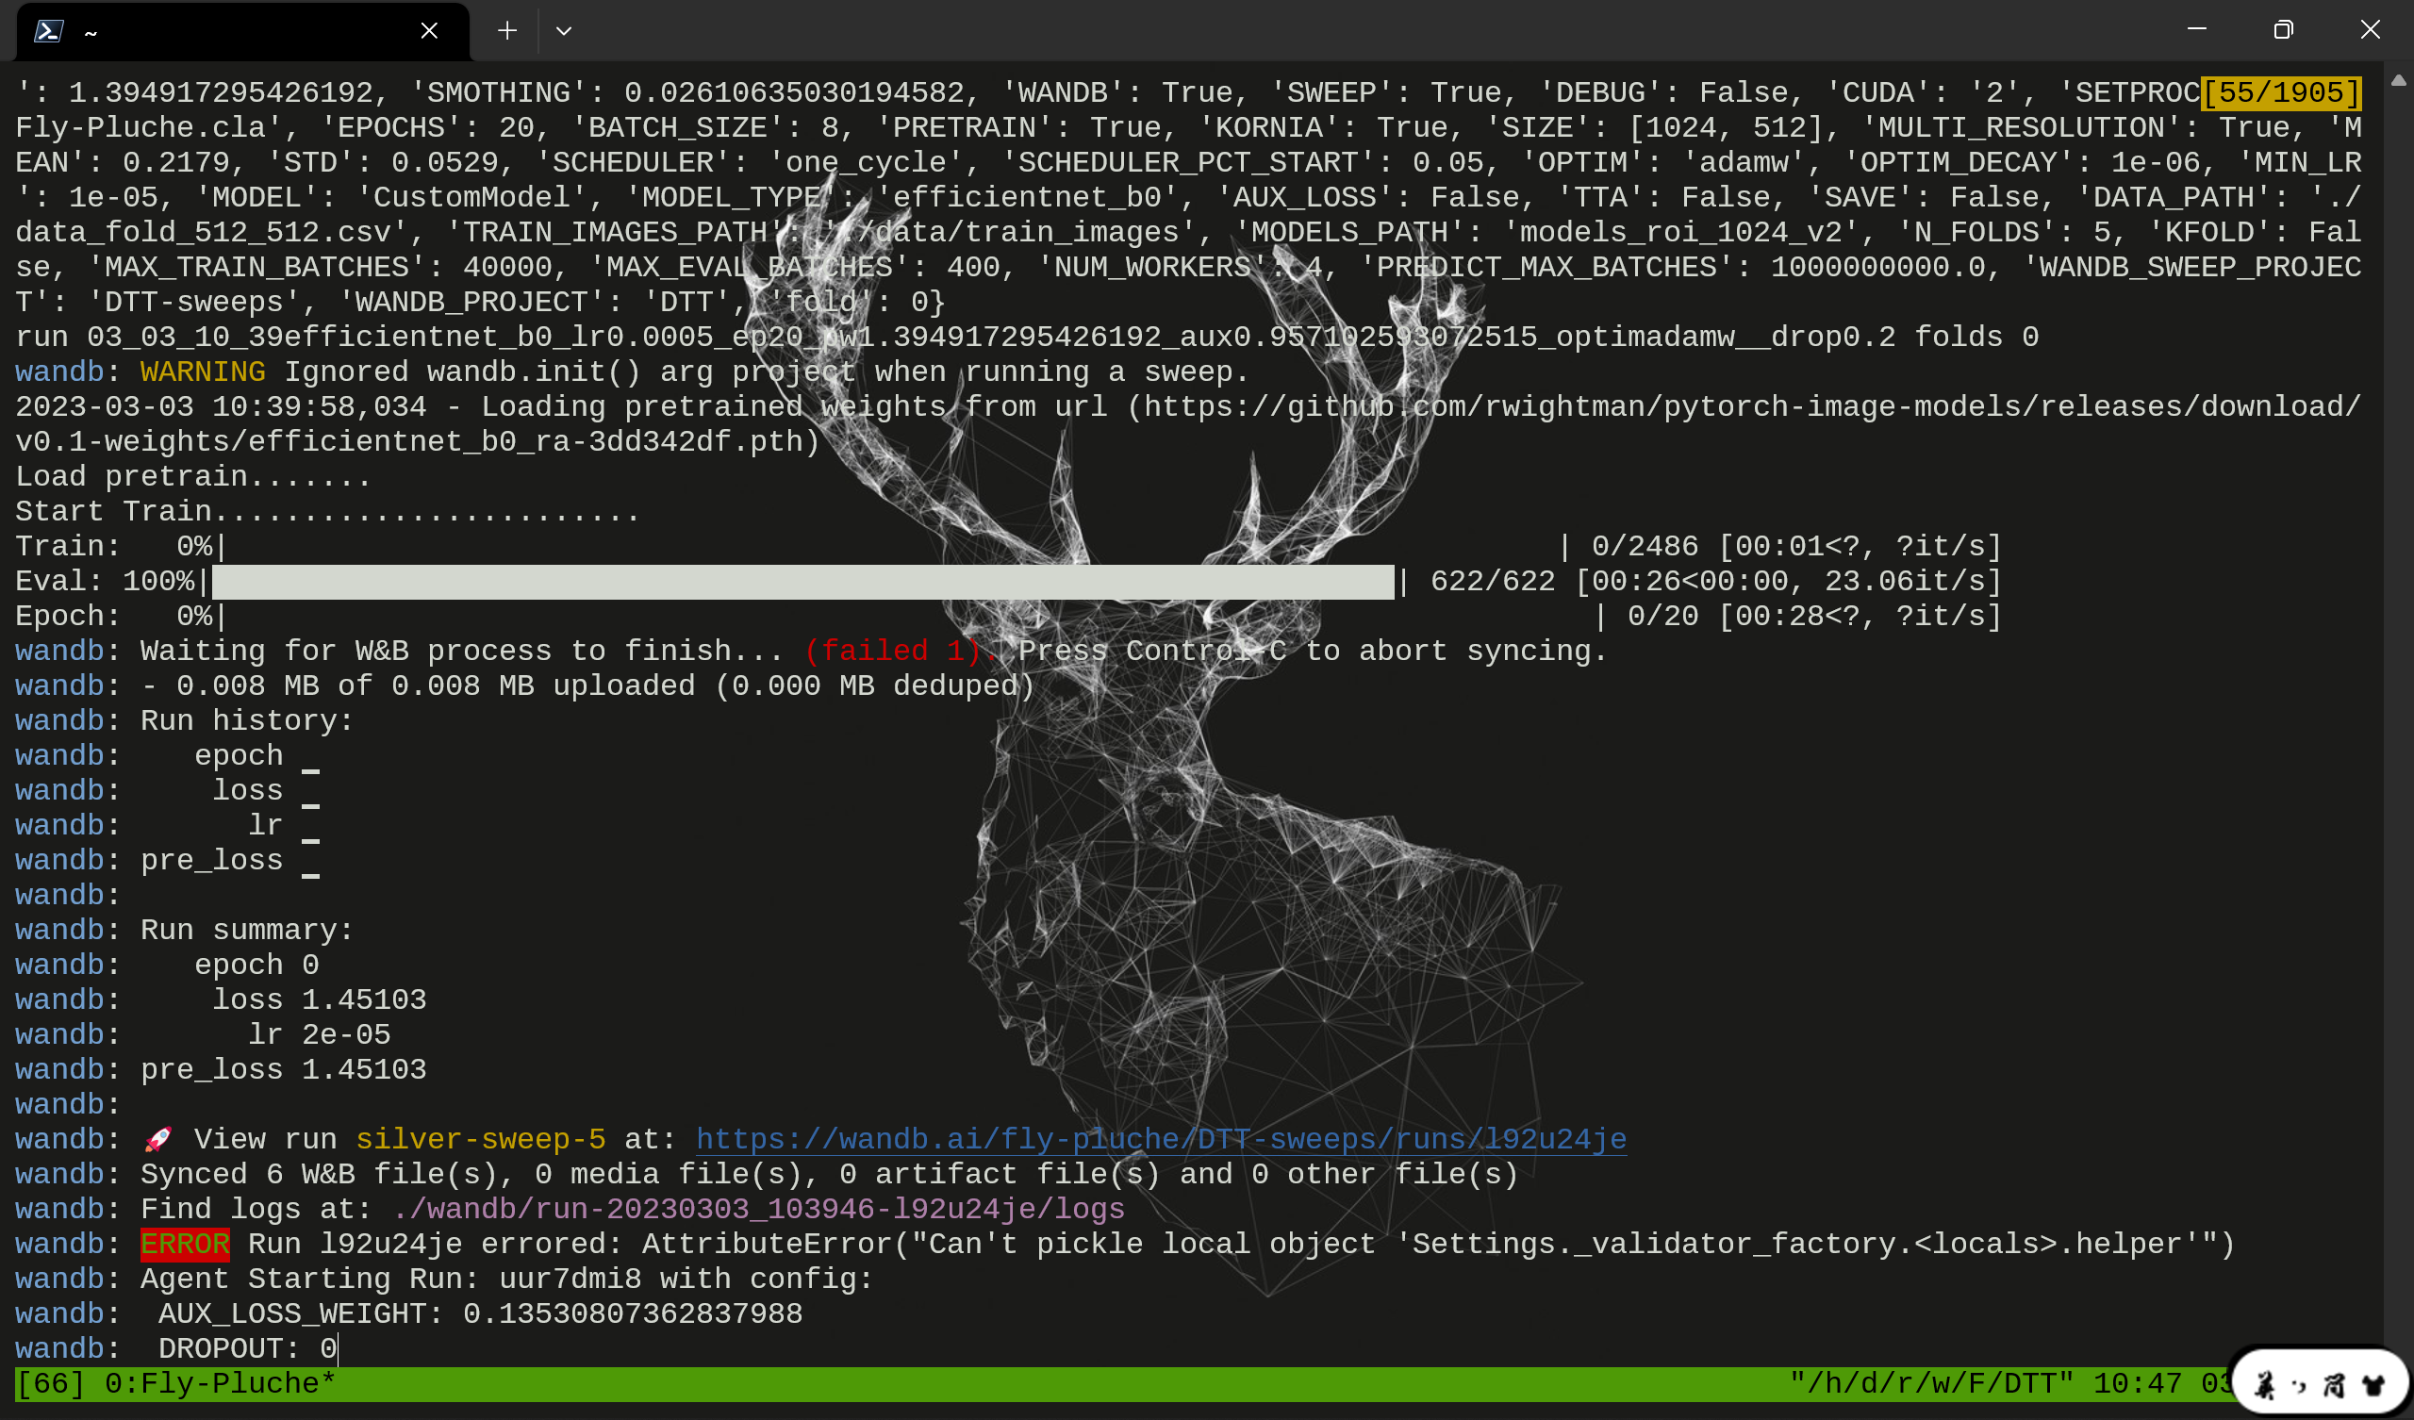Select the tmux session index "[66]"

point(52,1382)
